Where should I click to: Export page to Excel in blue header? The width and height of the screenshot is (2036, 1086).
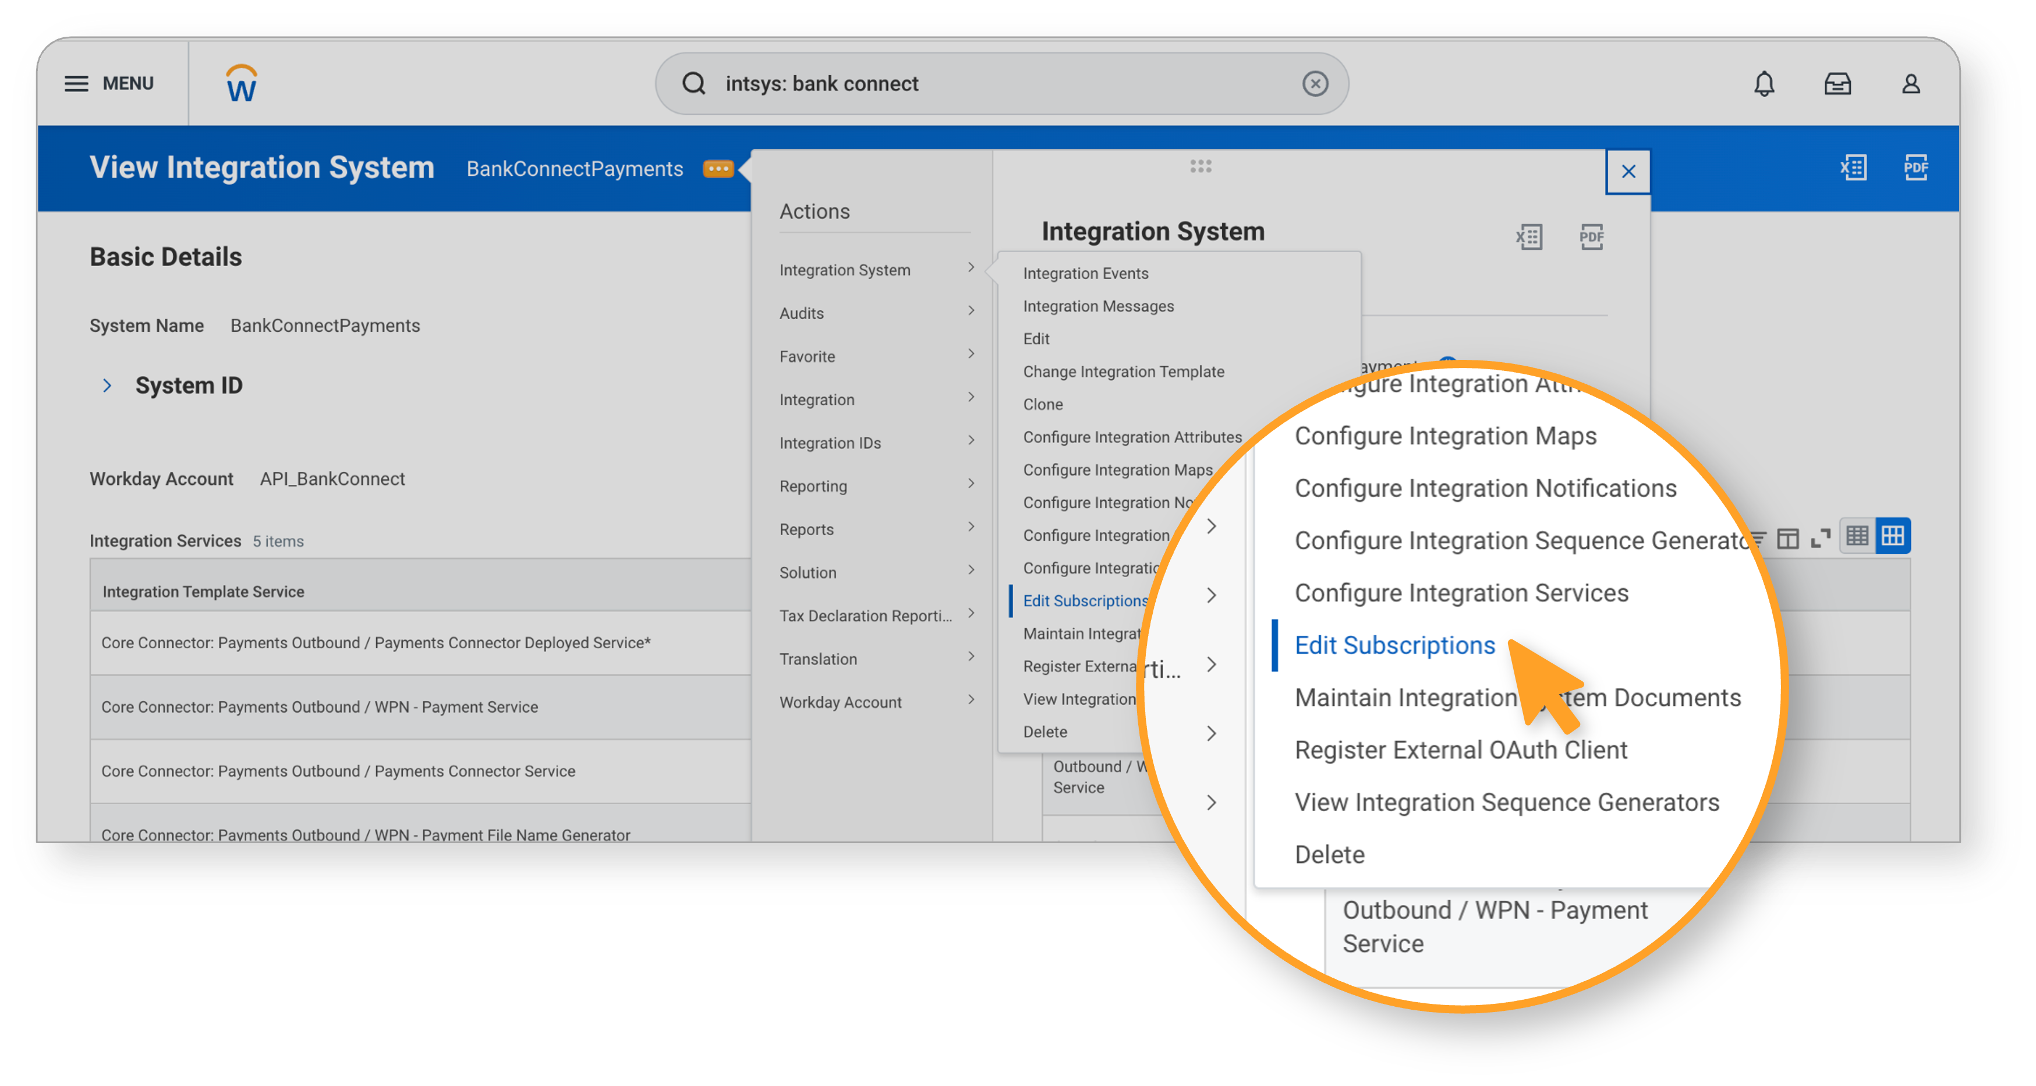pyautogui.click(x=1853, y=168)
